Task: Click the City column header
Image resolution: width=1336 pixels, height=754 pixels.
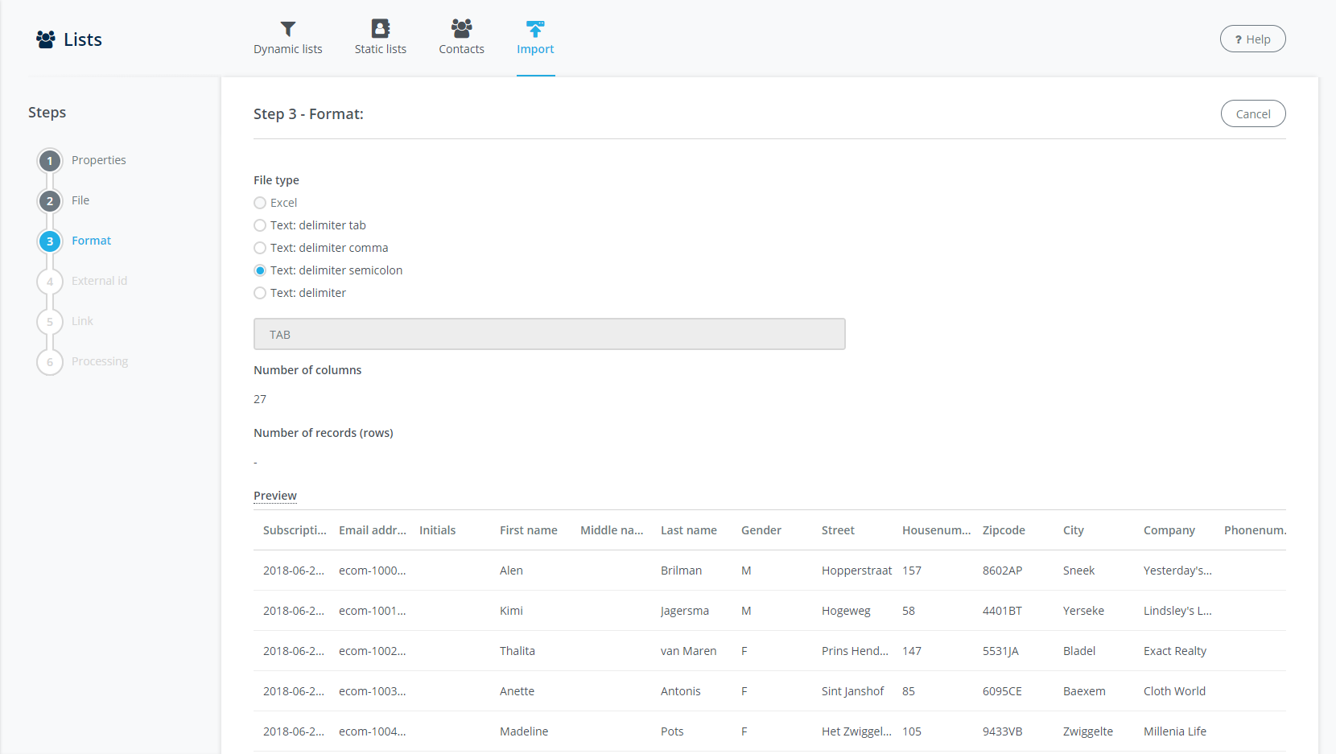Action: [x=1074, y=530]
